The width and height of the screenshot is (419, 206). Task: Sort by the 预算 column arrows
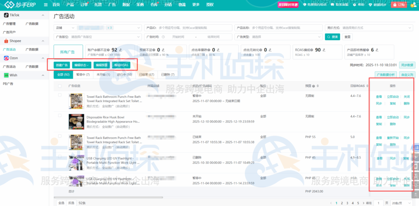pos(318,86)
